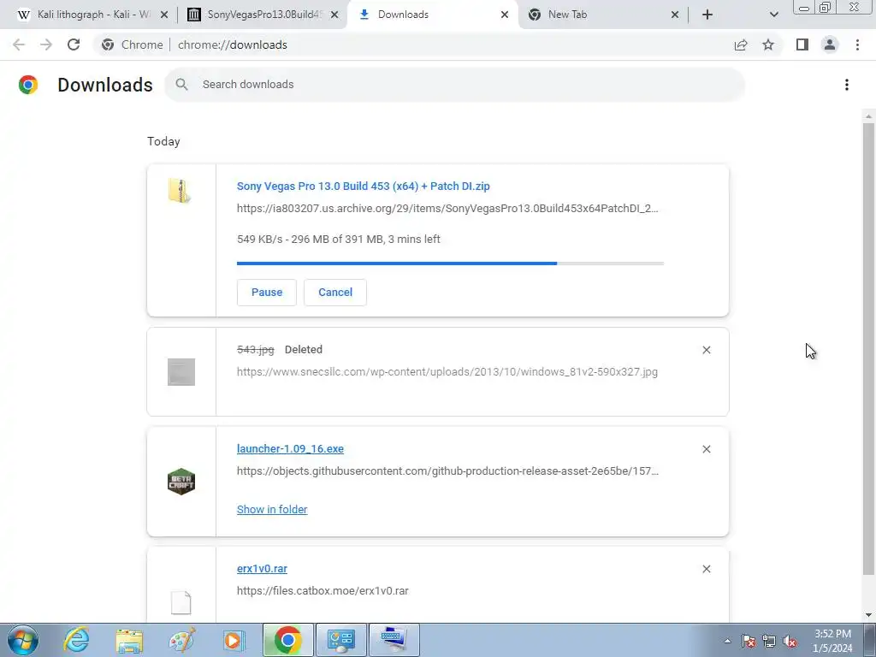Go forward using the browser forward arrow

(46, 44)
